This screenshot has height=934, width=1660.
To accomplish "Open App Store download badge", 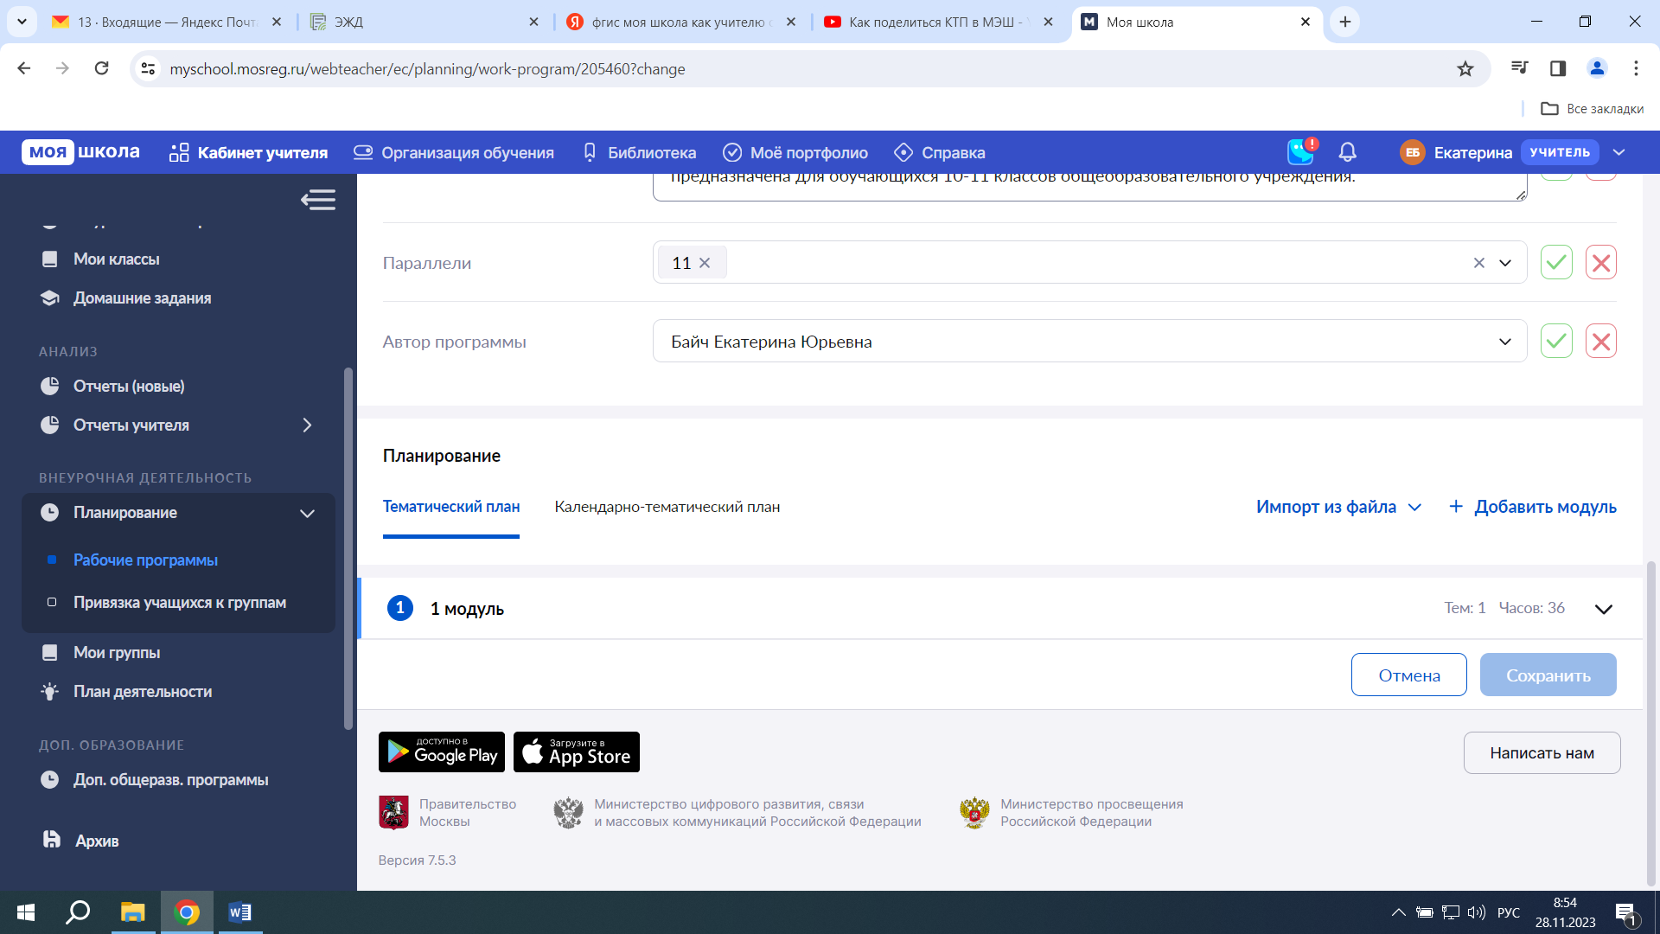I will point(577,752).
